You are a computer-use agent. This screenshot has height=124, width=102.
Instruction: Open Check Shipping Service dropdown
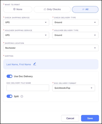[26, 22]
